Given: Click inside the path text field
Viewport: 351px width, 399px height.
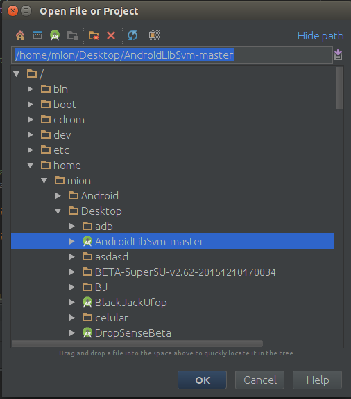Looking at the screenshot, I should click(172, 55).
